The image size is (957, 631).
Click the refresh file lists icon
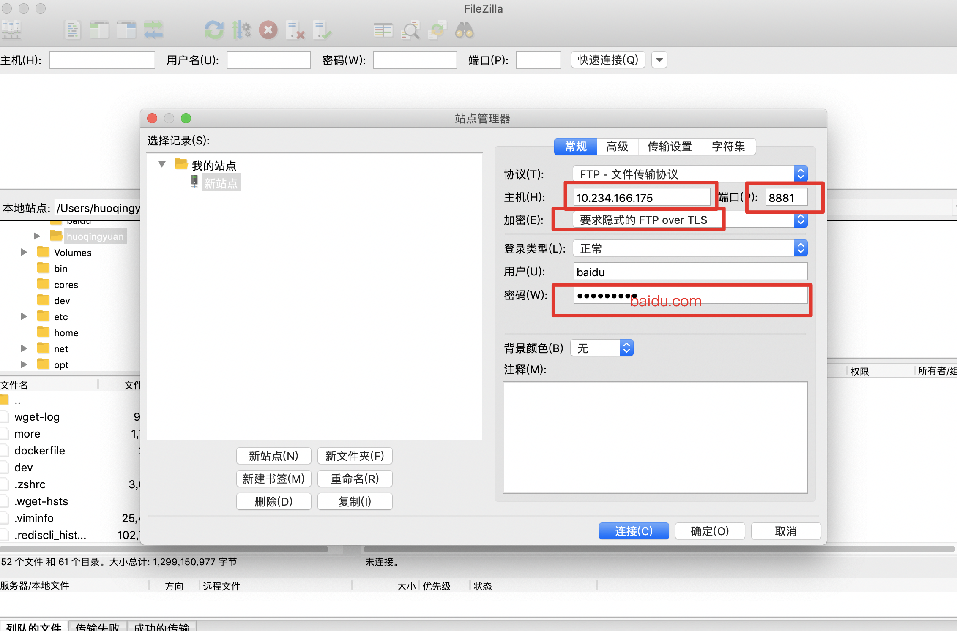[214, 30]
